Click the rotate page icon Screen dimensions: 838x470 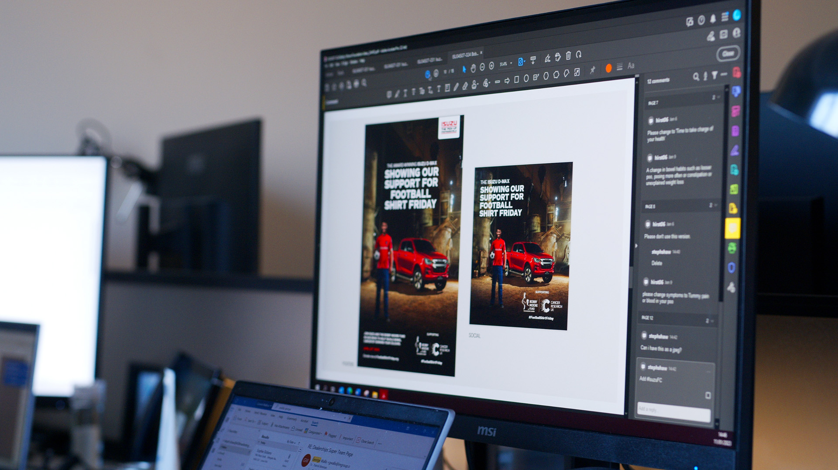pyautogui.click(x=578, y=55)
